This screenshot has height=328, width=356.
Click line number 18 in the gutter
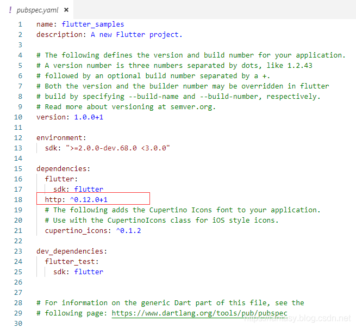19,200
